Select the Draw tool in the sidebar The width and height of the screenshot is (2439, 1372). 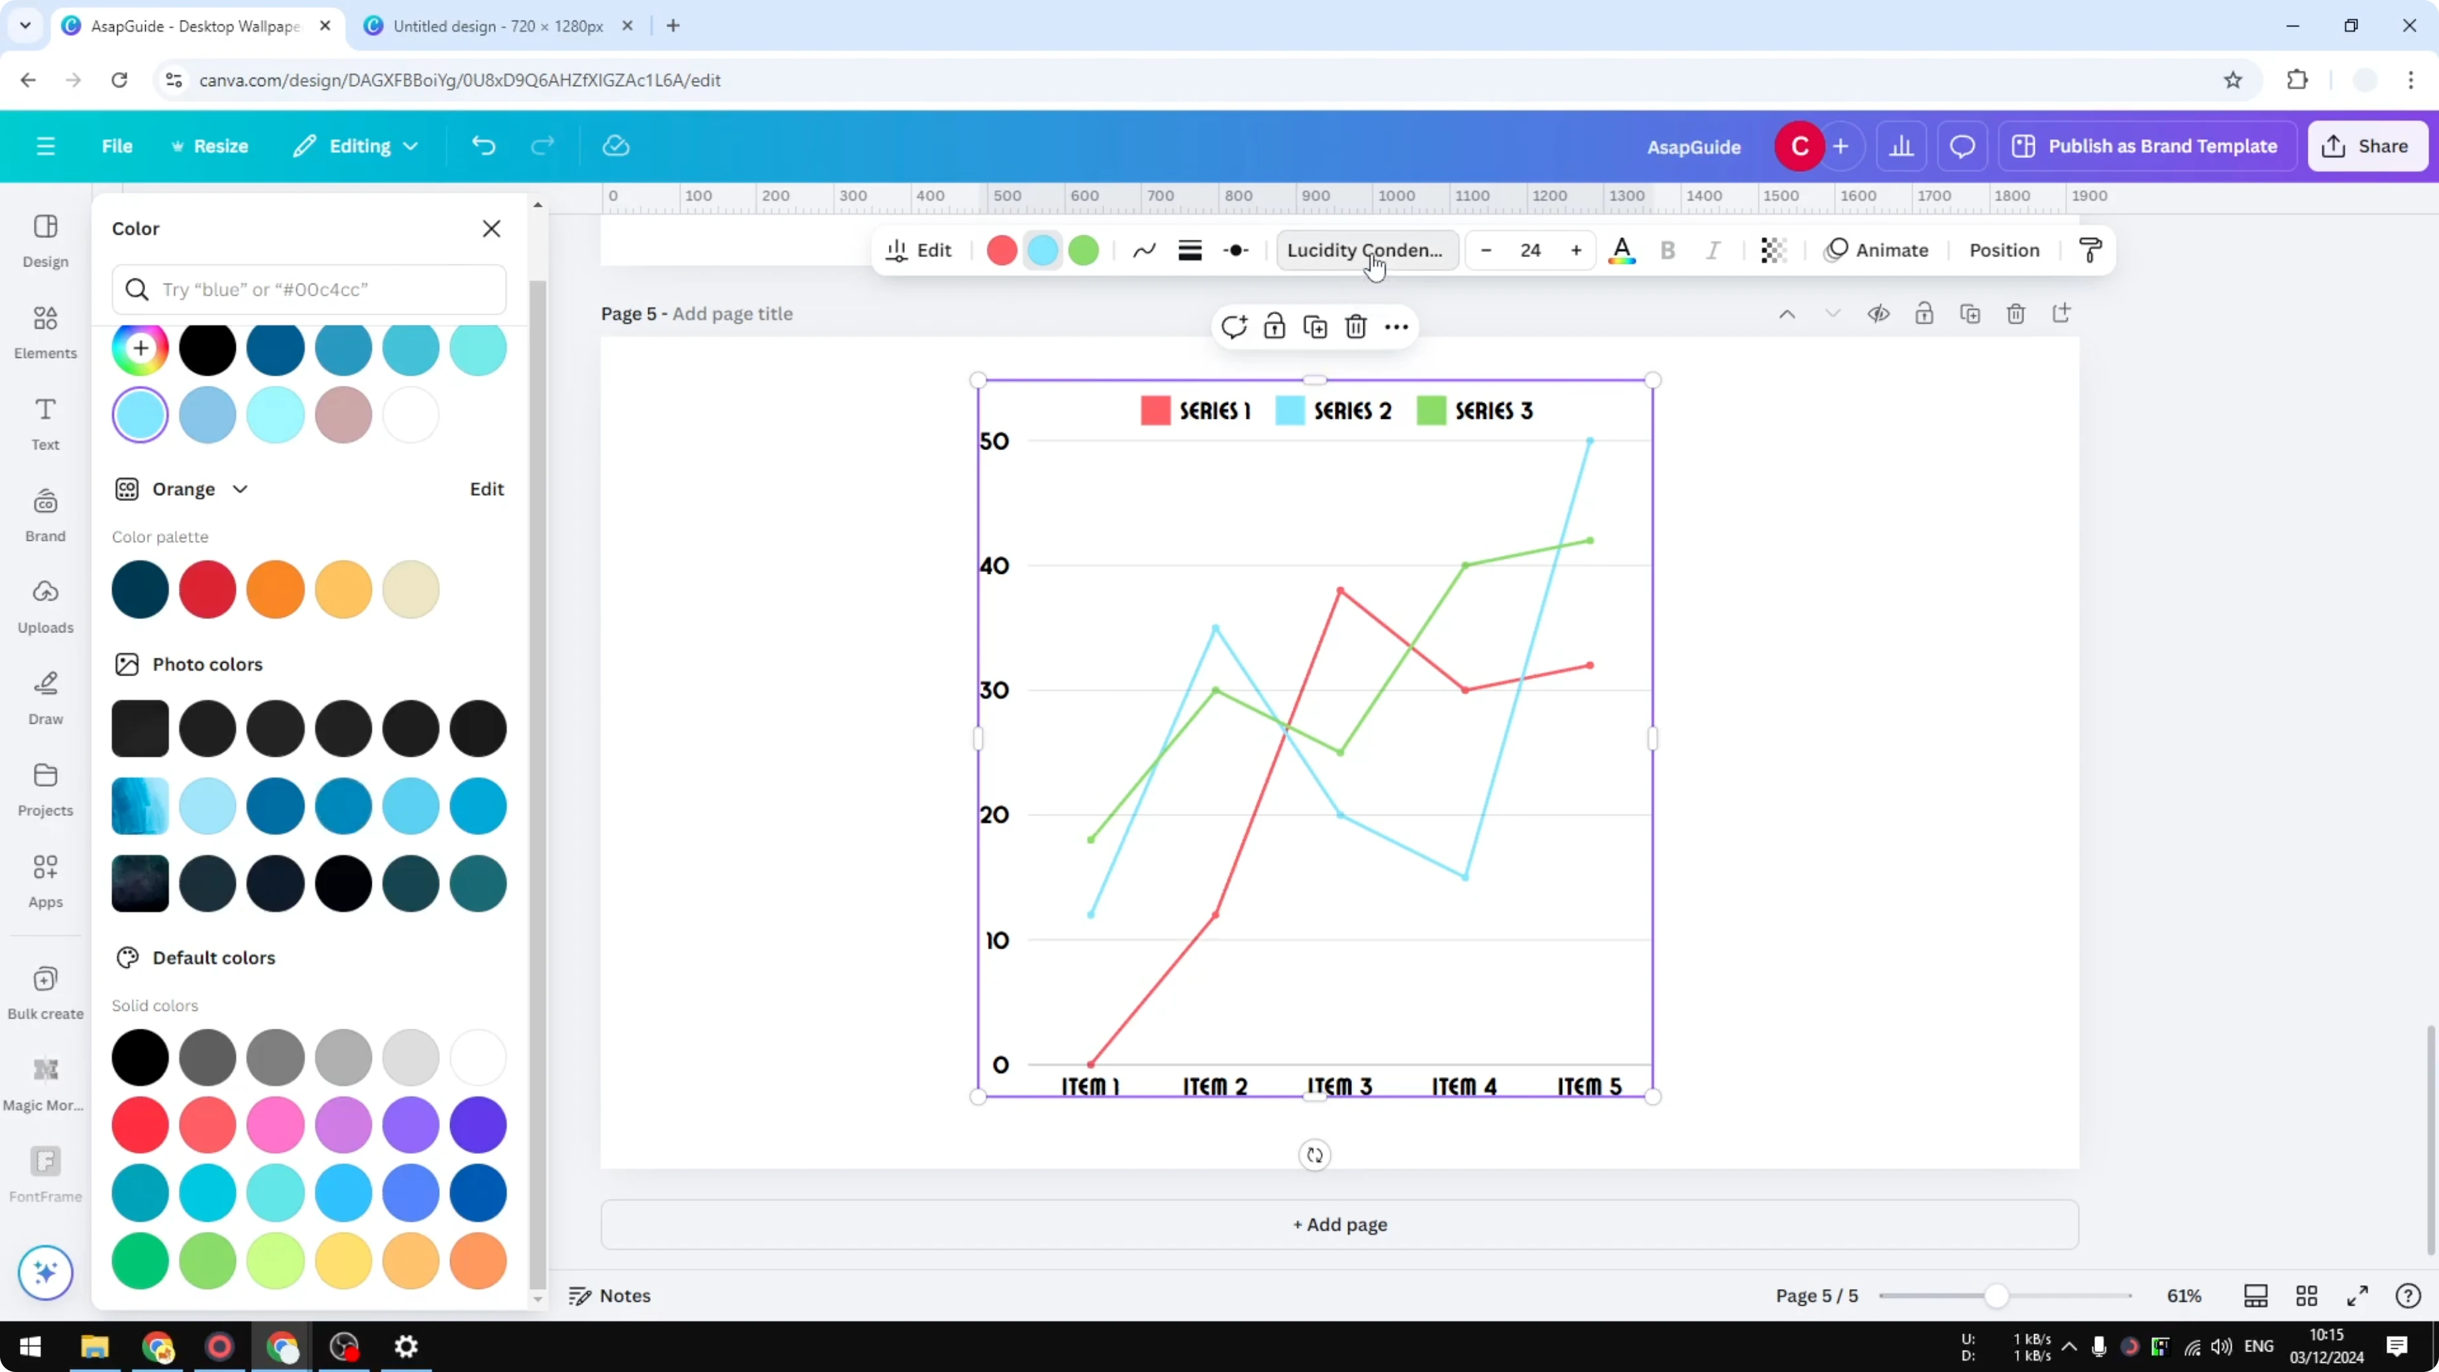point(44,699)
